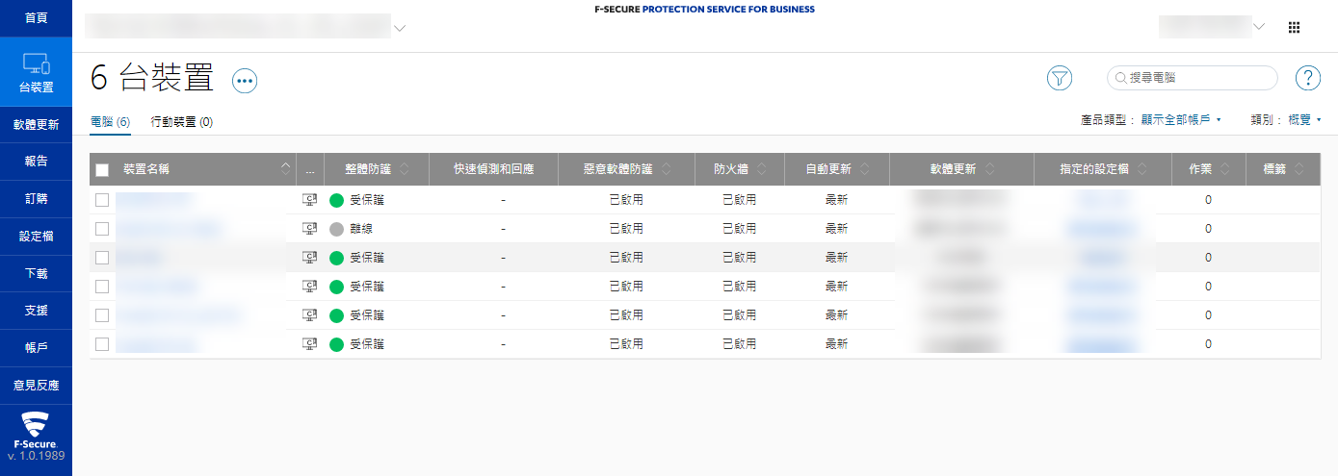Check the offline device row checkbox
Viewport: 1338px width, 476px height.
pos(102,229)
